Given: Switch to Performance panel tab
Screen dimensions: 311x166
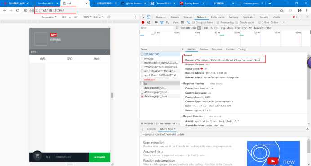Looking at the screenshot, I should (218, 17).
